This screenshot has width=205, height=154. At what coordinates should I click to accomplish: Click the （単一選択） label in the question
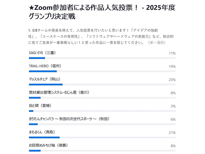[157, 43]
